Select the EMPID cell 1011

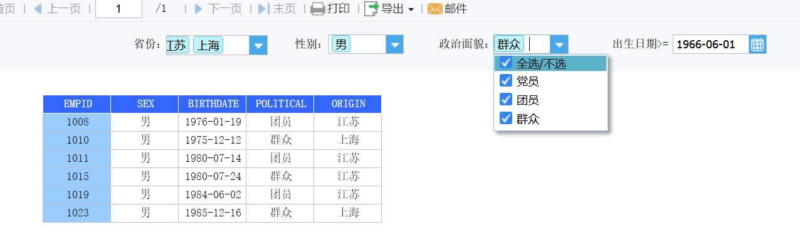pyautogui.click(x=76, y=159)
